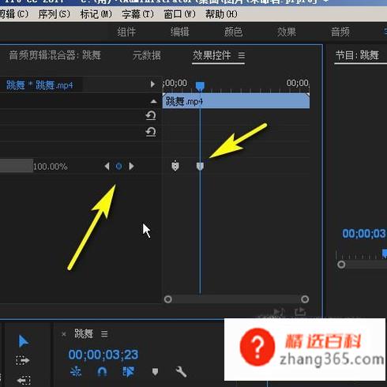Switch to the 编辑 workspace
The width and height of the screenshot is (387, 387).
(180, 32)
